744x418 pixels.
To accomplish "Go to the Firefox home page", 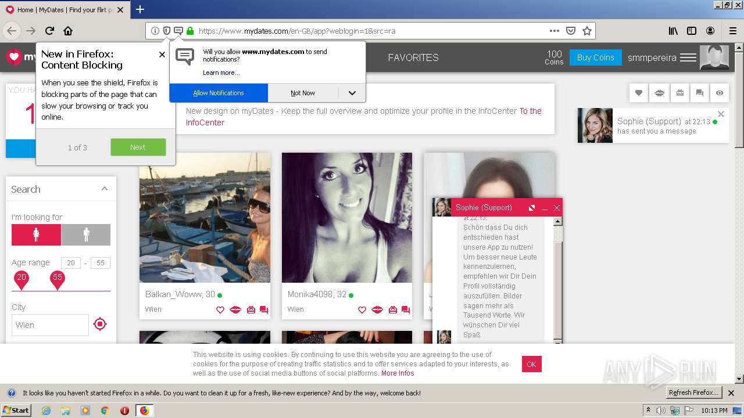I will point(68,31).
